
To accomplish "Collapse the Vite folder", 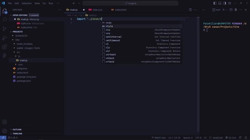I will tap(17, 40).
